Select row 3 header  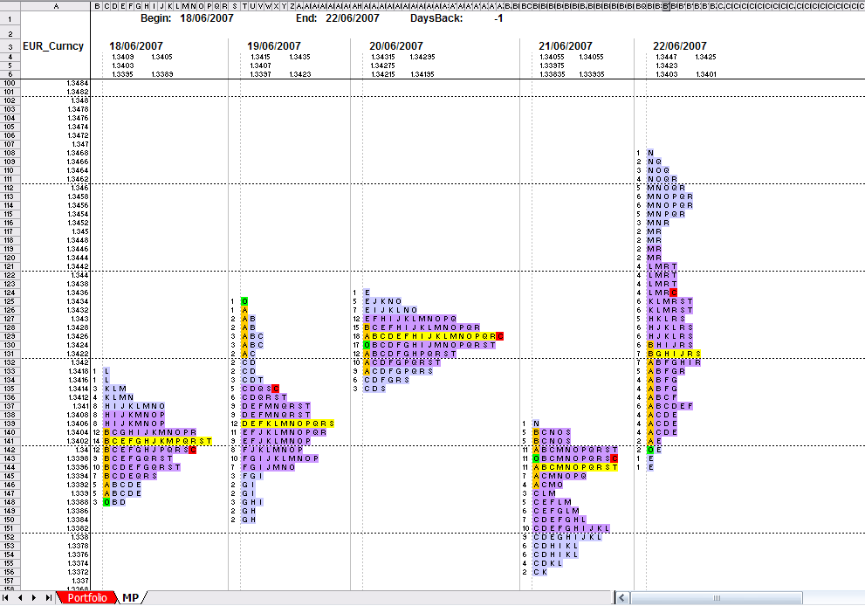pyautogui.click(x=10, y=46)
